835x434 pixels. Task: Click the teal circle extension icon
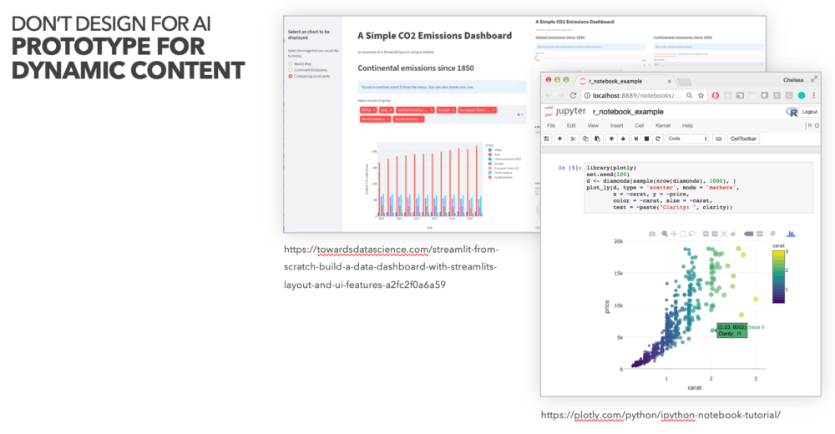(802, 95)
